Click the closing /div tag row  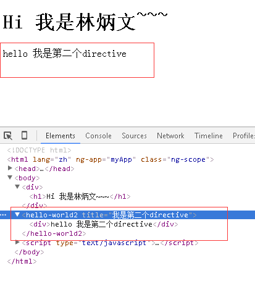(35, 205)
